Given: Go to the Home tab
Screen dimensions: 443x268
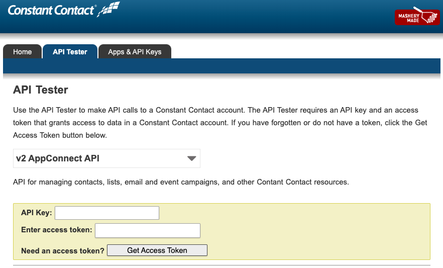Looking at the screenshot, I should pos(22,52).
